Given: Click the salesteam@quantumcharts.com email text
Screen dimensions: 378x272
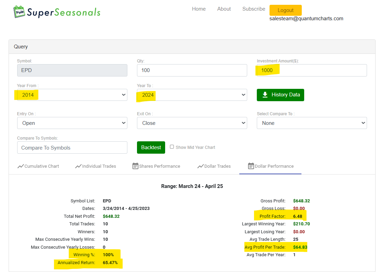Looking at the screenshot, I should (x=306, y=19).
